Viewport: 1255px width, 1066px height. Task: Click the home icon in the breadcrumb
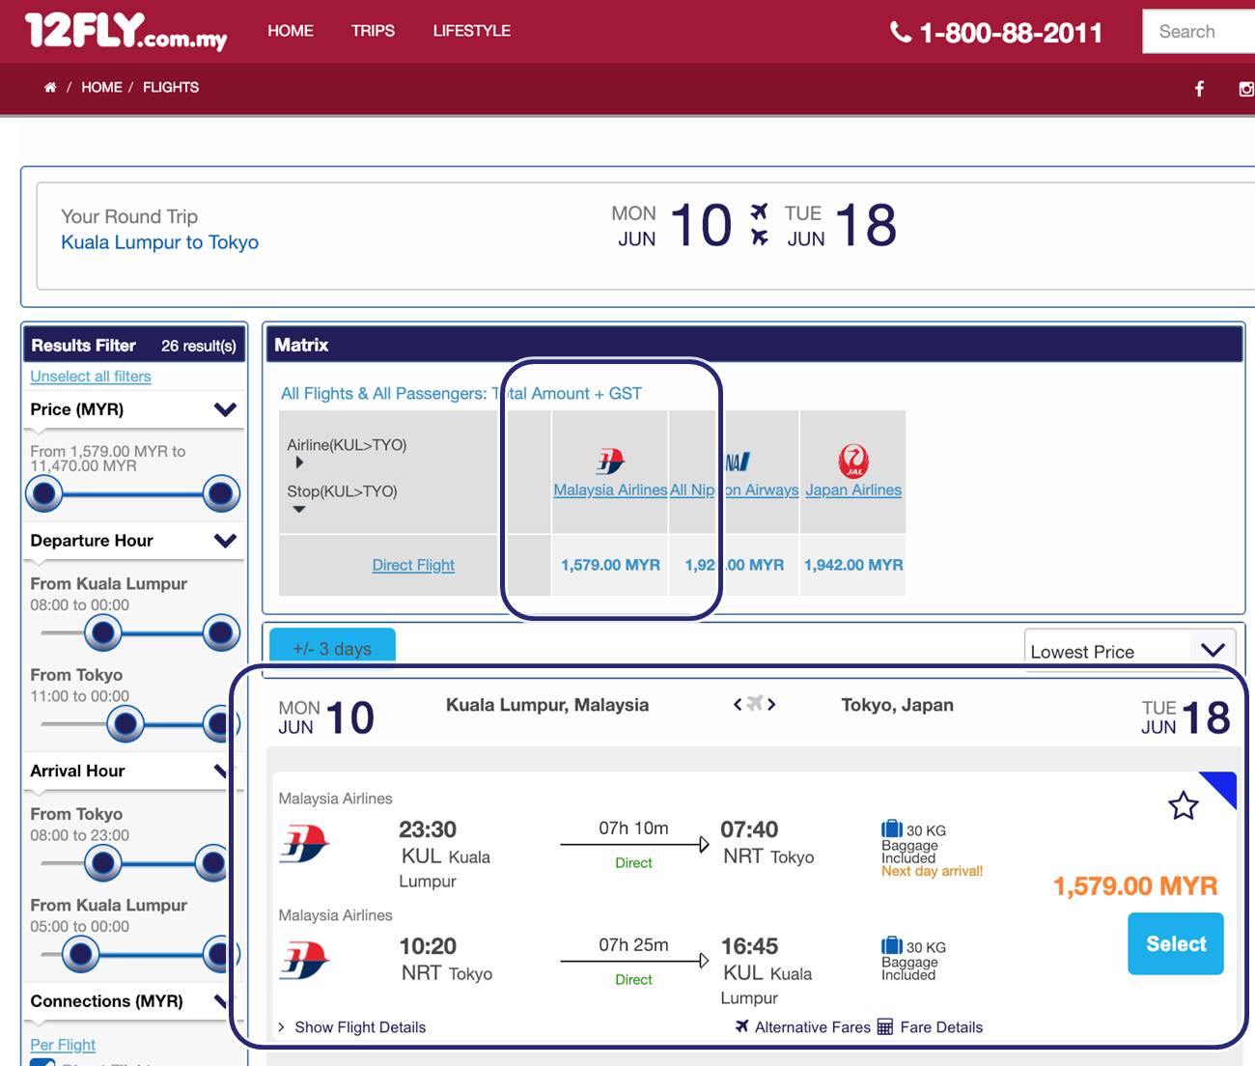[50, 87]
